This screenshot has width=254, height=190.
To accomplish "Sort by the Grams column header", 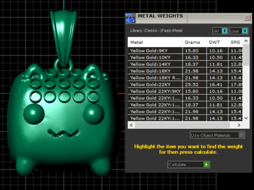I will (x=194, y=42).
